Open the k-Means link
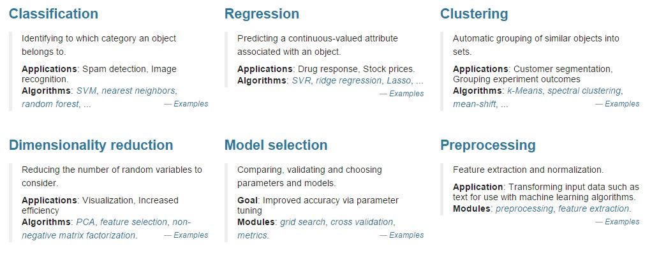The width and height of the screenshot is (666, 255). point(524,91)
